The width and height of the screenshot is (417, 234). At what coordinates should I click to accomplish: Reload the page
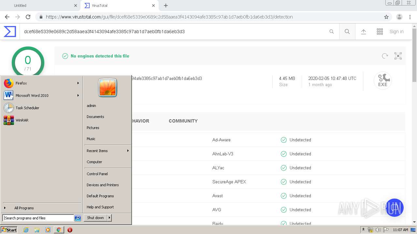pos(28,17)
